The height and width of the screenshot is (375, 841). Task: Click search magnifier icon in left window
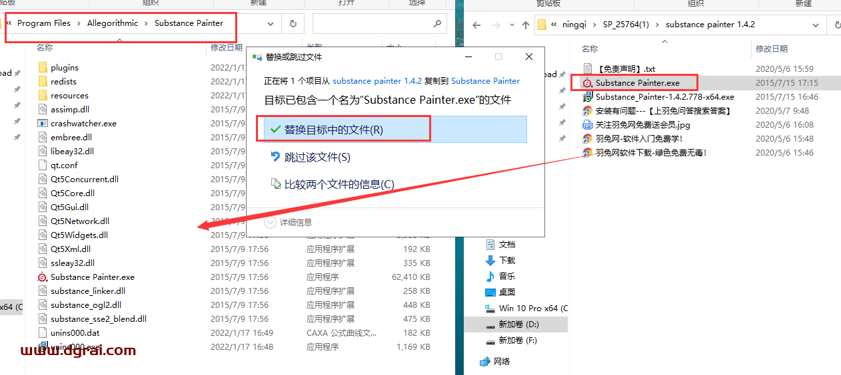[x=437, y=23]
